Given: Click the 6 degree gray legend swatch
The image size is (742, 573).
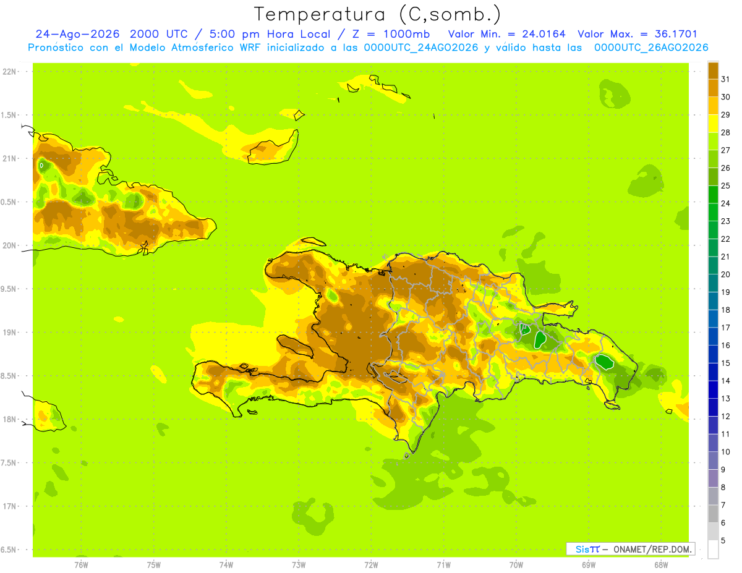Looking at the screenshot, I should tap(713, 514).
